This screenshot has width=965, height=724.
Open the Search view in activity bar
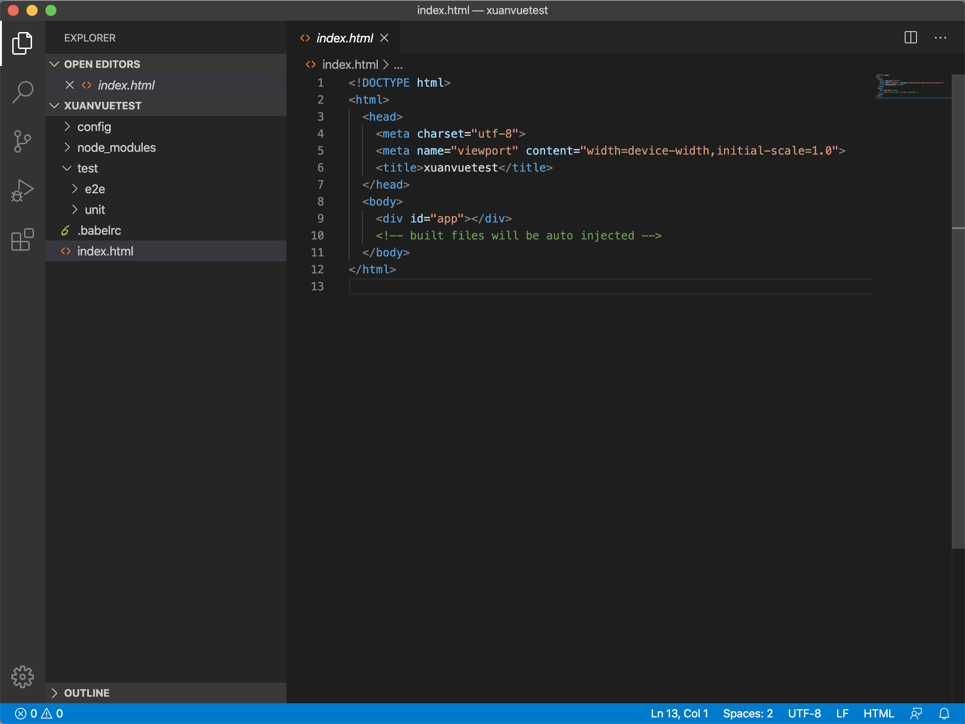[x=23, y=91]
